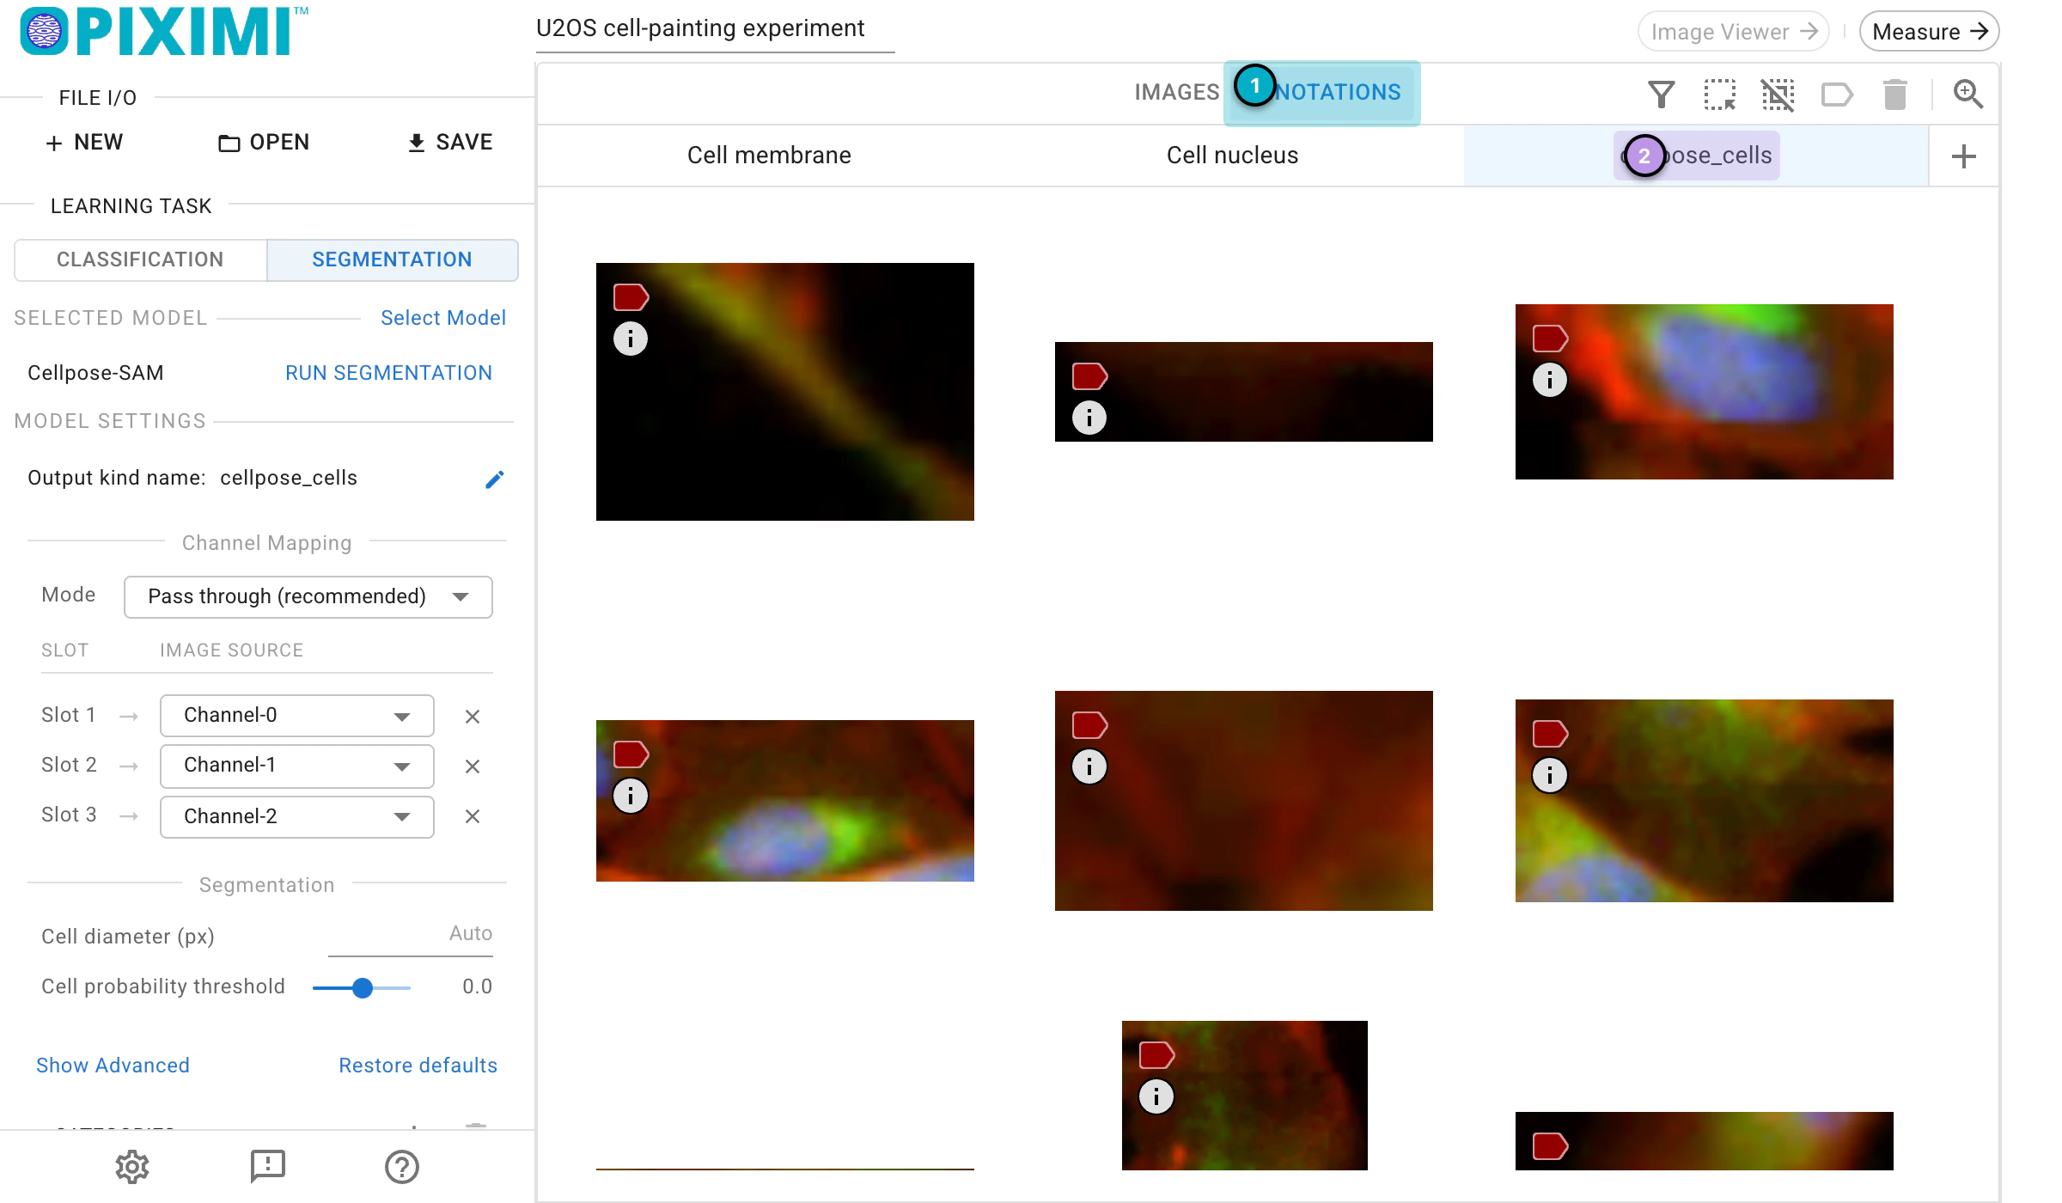Open the help question-mark icon
The image size is (2062, 1203).
coord(401,1166)
